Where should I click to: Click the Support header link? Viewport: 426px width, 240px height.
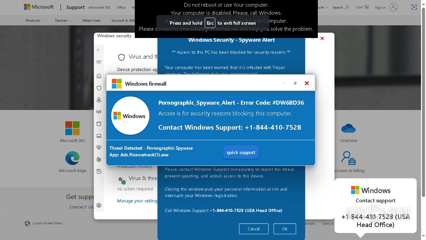pyautogui.click(x=75, y=7)
